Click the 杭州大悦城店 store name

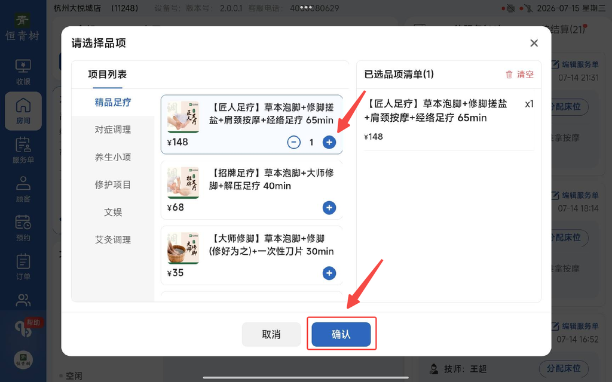(x=77, y=8)
